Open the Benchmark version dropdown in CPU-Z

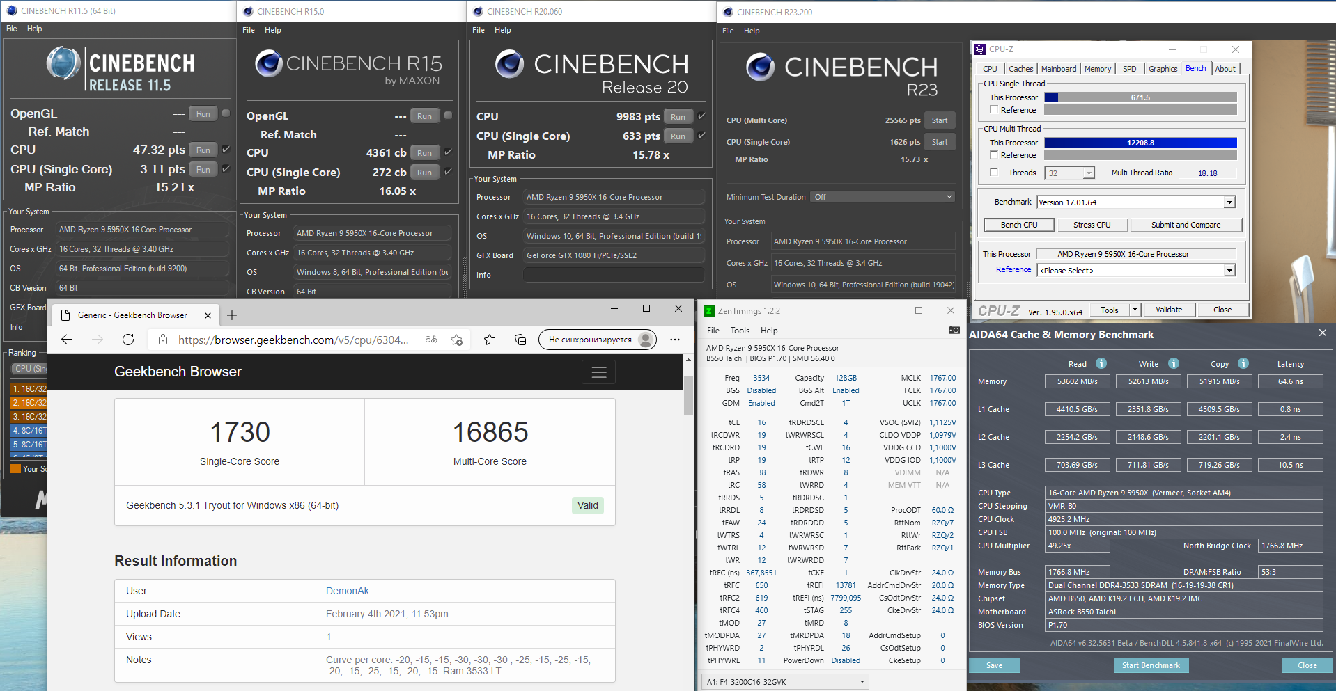point(1229,202)
